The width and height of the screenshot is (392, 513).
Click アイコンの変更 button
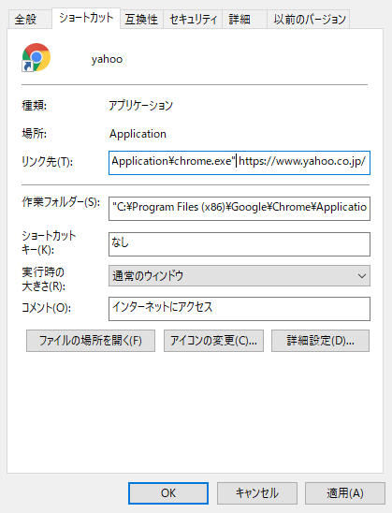point(213,341)
